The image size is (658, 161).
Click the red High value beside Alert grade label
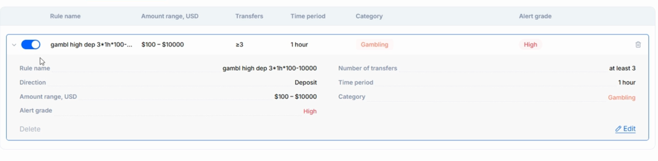[310, 111]
